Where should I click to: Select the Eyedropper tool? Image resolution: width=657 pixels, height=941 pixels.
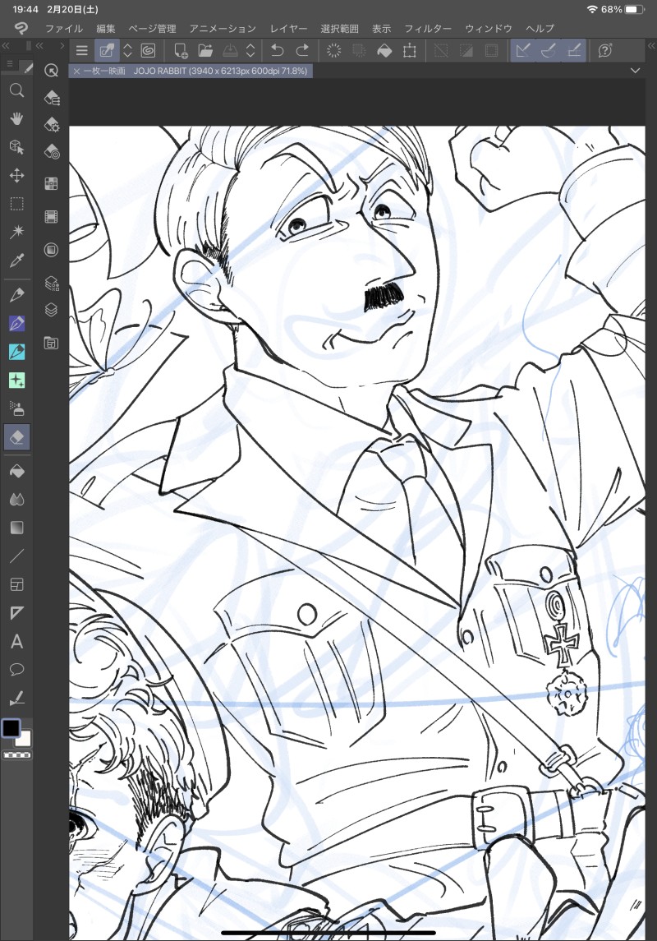tap(16, 261)
